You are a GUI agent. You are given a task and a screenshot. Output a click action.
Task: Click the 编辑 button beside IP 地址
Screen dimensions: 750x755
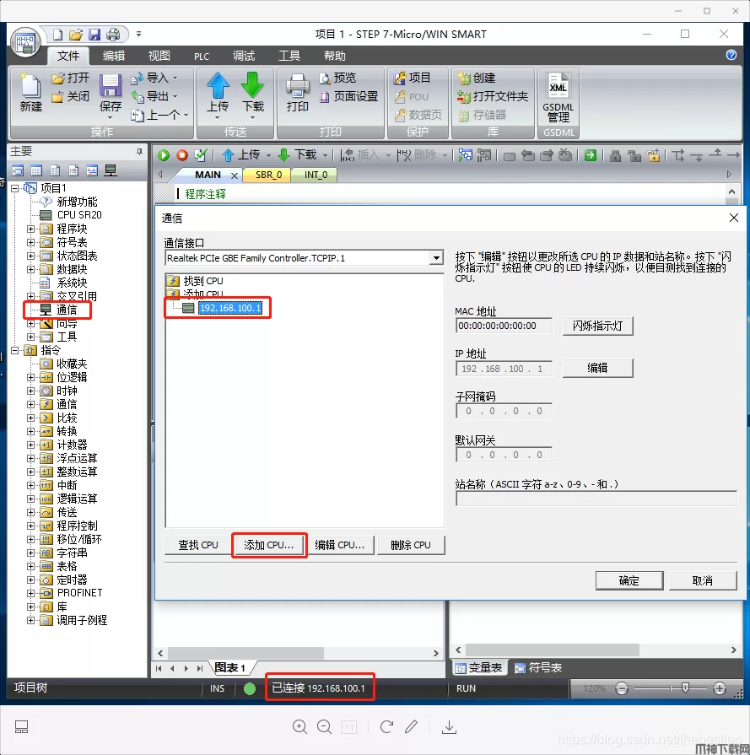point(598,369)
